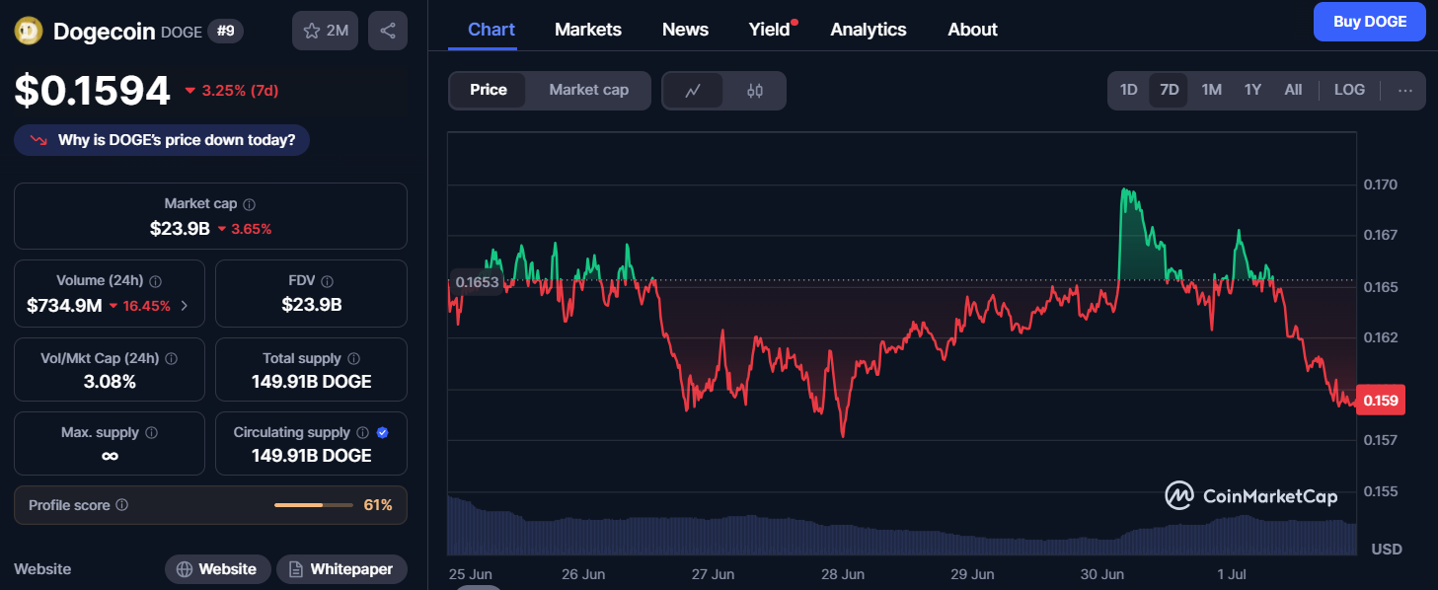Select the Price toggle
Image resolution: width=1438 pixels, height=590 pixels.
(488, 90)
